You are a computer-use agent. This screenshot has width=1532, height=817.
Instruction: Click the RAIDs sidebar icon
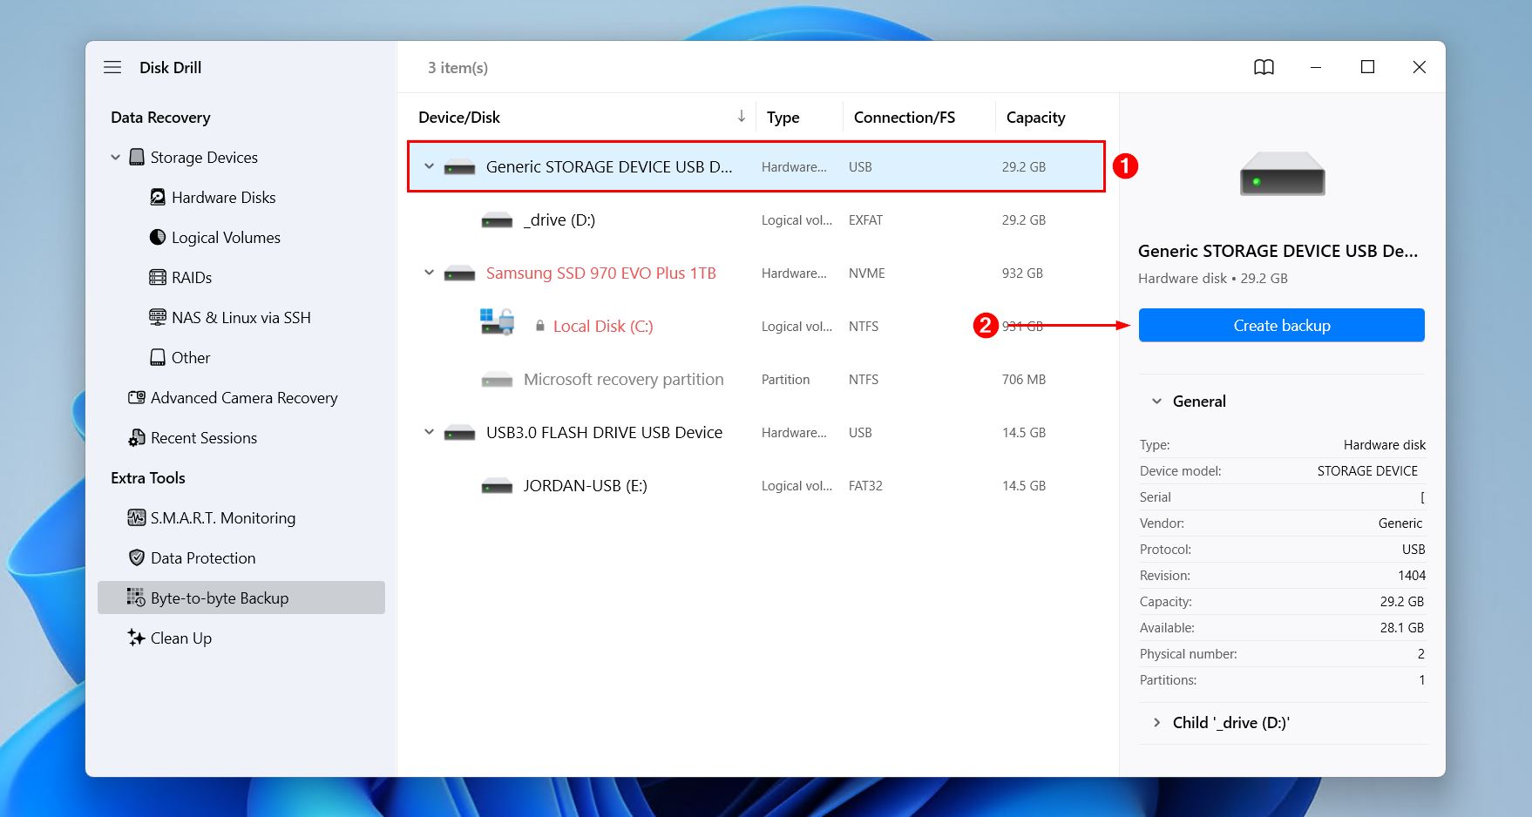coord(158,277)
